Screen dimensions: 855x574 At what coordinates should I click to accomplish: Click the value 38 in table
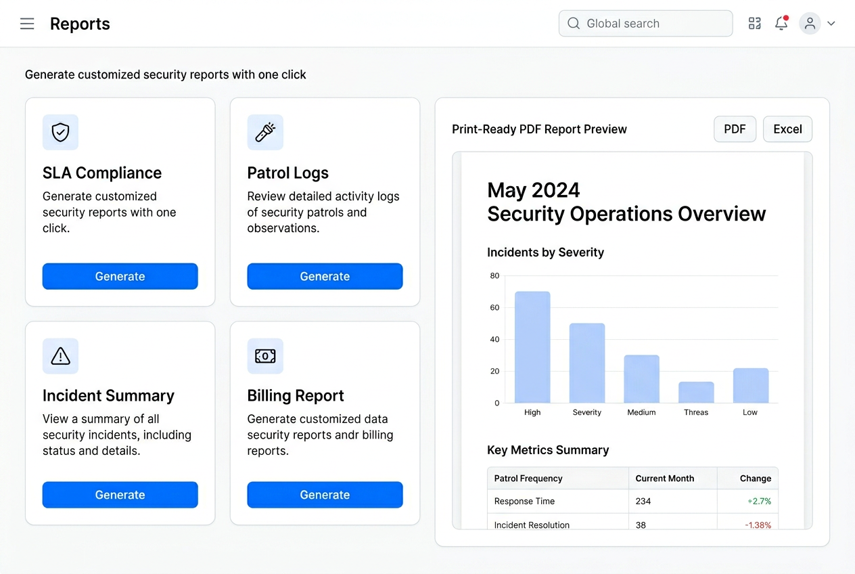641,525
